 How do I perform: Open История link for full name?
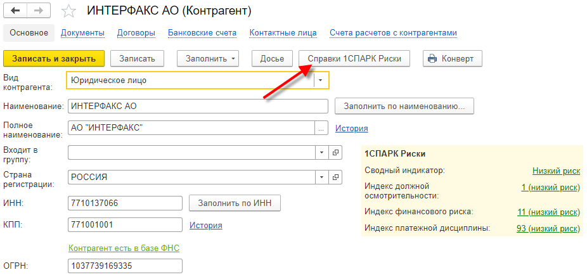352,129
